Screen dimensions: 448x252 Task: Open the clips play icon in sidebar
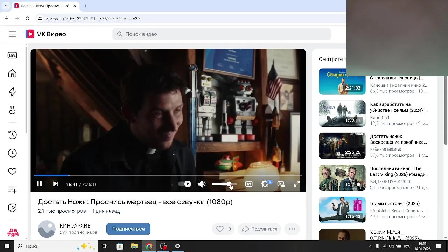[12, 208]
